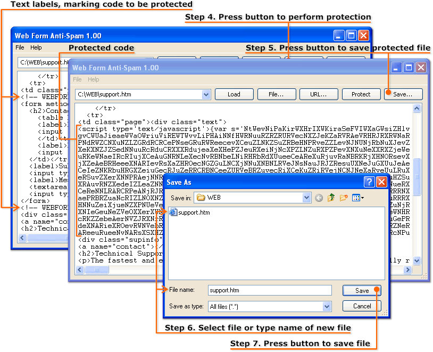This screenshot has width=433, height=352.
Task: Click the File name input field
Action: [270, 290]
